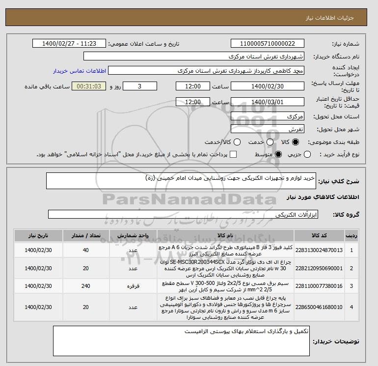Click the نام کالا column header
This screenshot has height=366, width=378.
225,236
